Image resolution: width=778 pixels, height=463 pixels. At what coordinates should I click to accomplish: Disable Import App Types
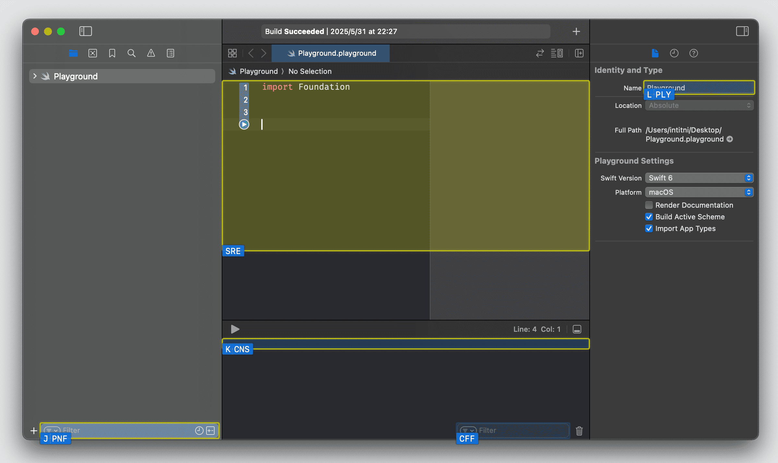649,228
